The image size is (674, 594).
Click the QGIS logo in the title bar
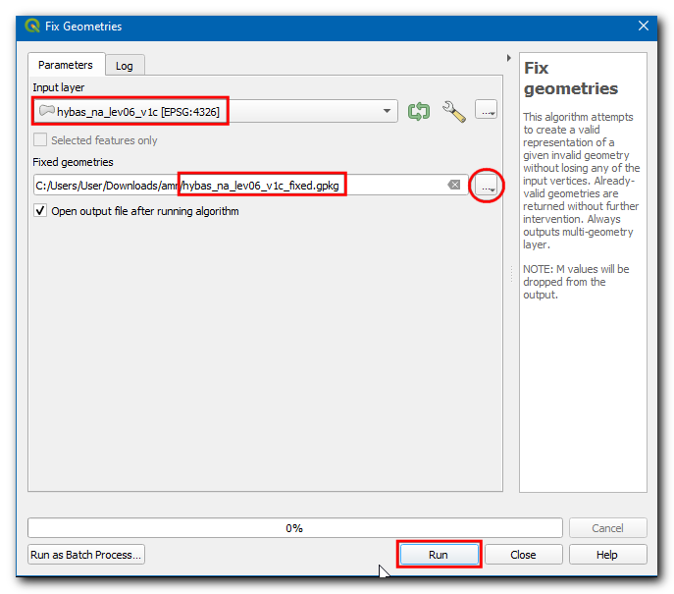coord(32,27)
